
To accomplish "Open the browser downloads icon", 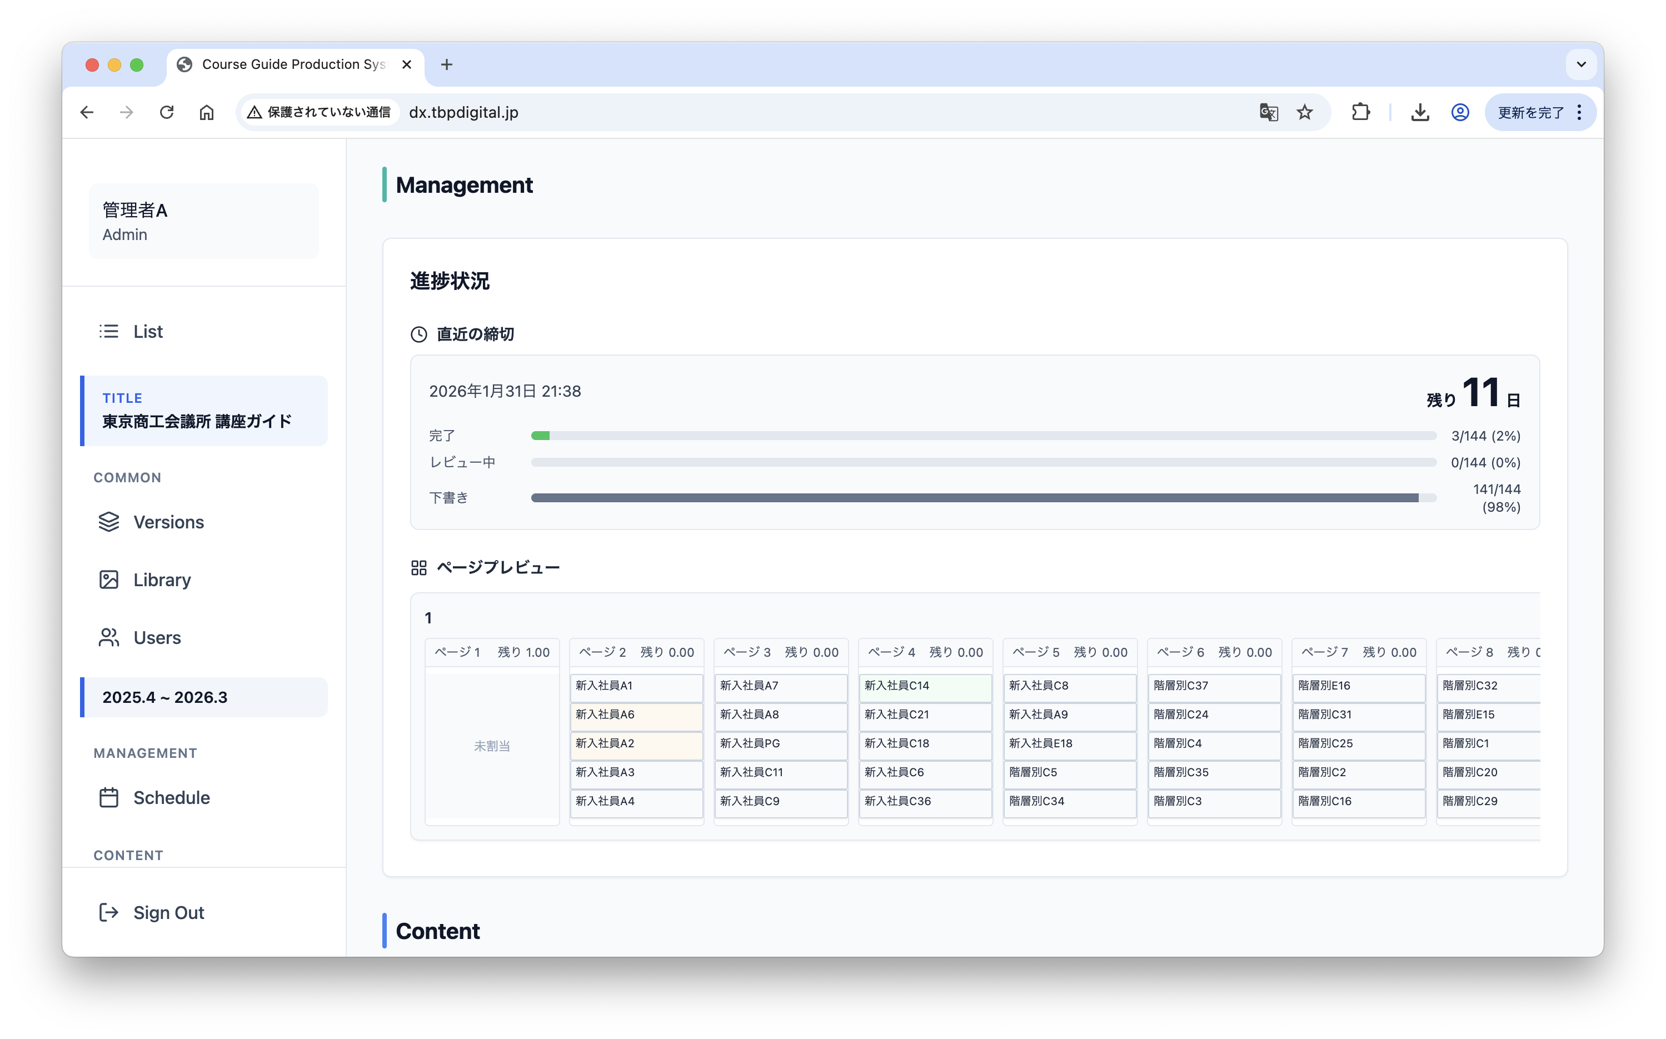I will point(1420,112).
